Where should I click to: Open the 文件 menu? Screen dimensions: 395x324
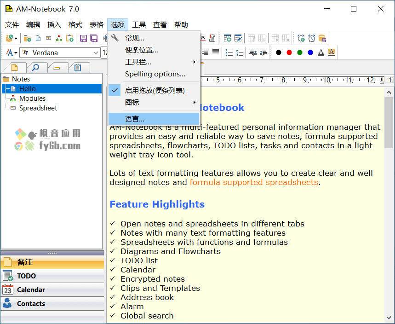click(x=12, y=25)
